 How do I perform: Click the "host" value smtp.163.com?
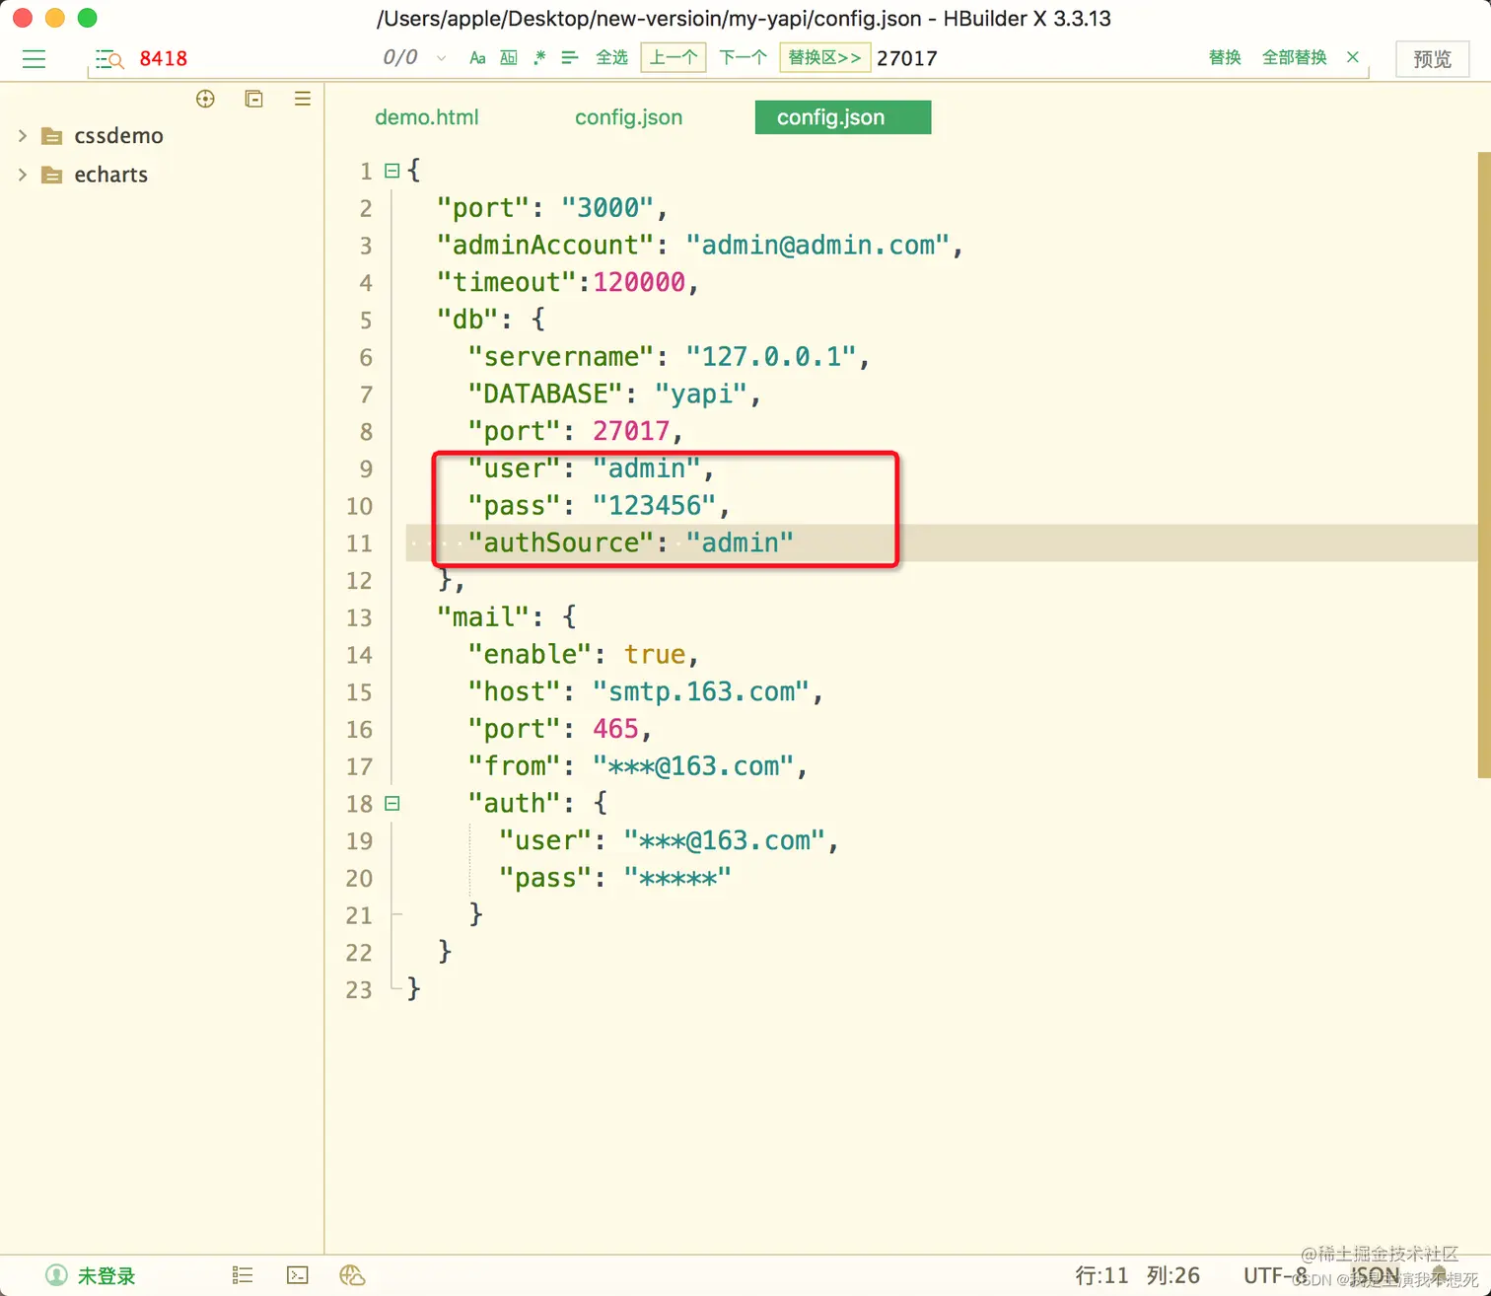pyautogui.click(x=701, y=692)
